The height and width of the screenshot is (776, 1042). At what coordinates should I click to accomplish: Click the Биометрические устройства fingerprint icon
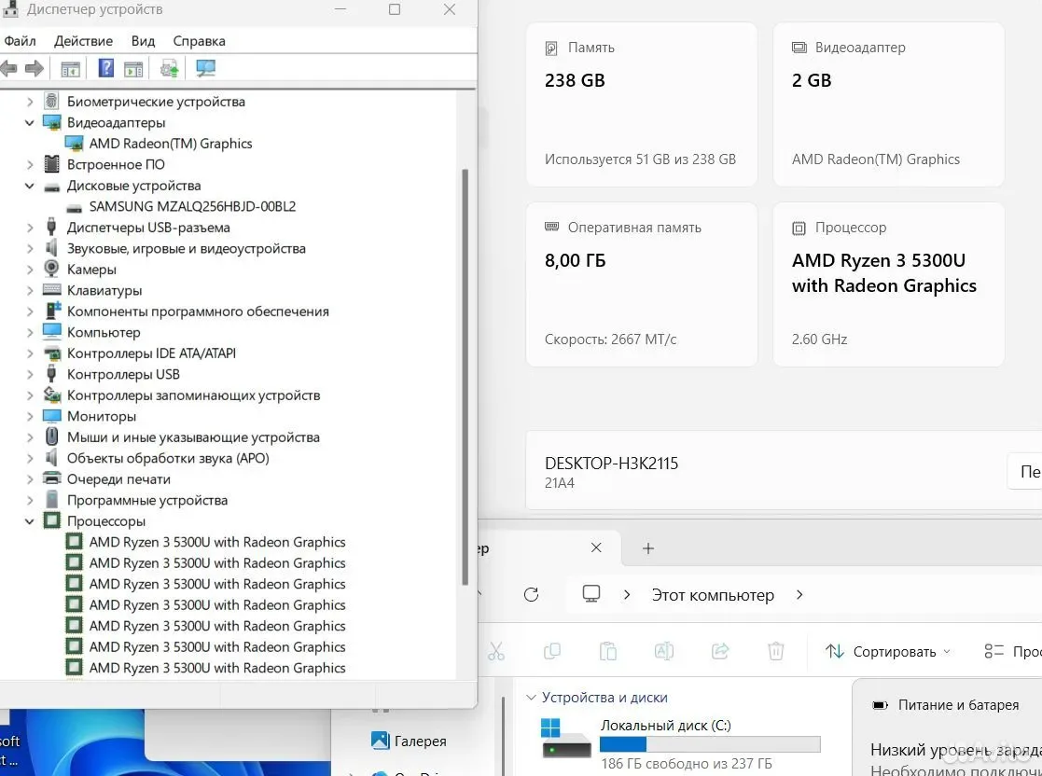(52, 101)
